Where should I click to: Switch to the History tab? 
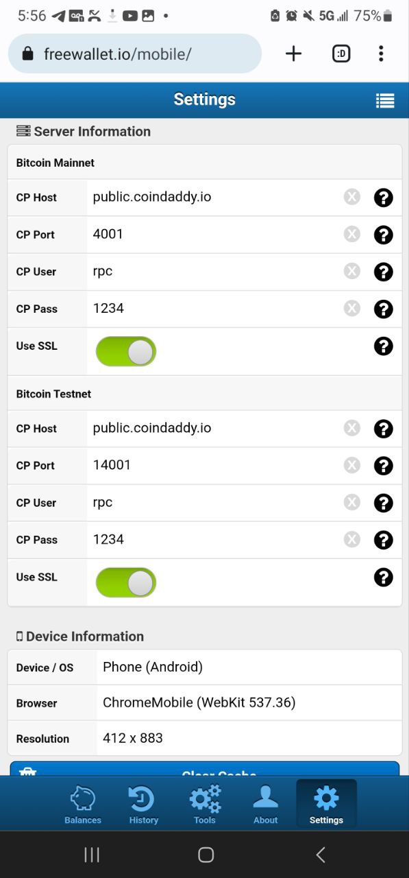(143, 804)
